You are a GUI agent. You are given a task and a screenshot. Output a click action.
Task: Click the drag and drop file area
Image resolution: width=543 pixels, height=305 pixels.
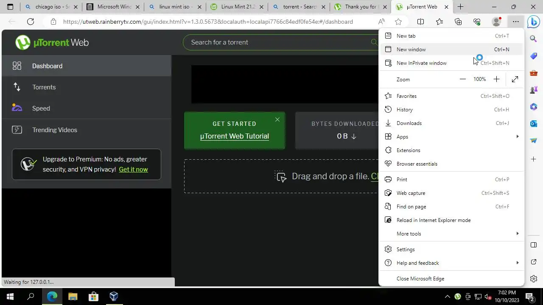click(281, 176)
